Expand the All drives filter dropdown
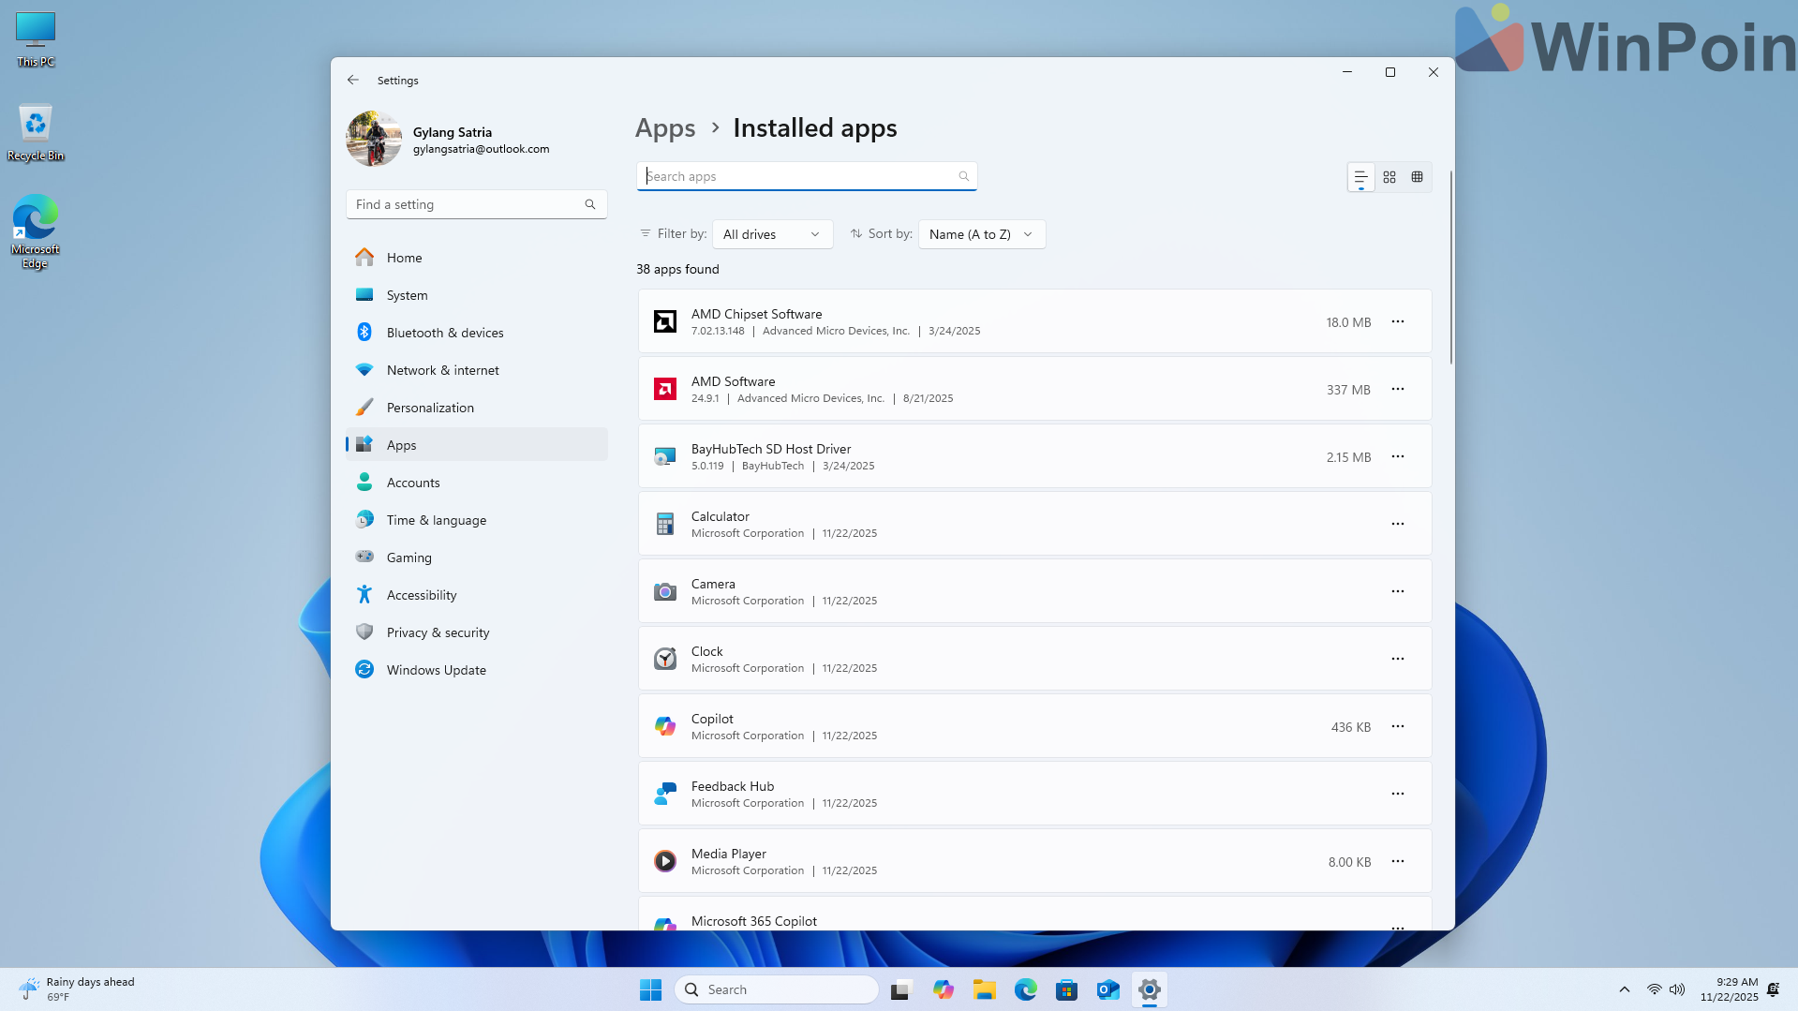The image size is (1798, 1011). click(x=772, y=234)
